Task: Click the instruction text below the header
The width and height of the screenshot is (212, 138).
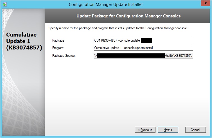Action: (x=118, y=28)
